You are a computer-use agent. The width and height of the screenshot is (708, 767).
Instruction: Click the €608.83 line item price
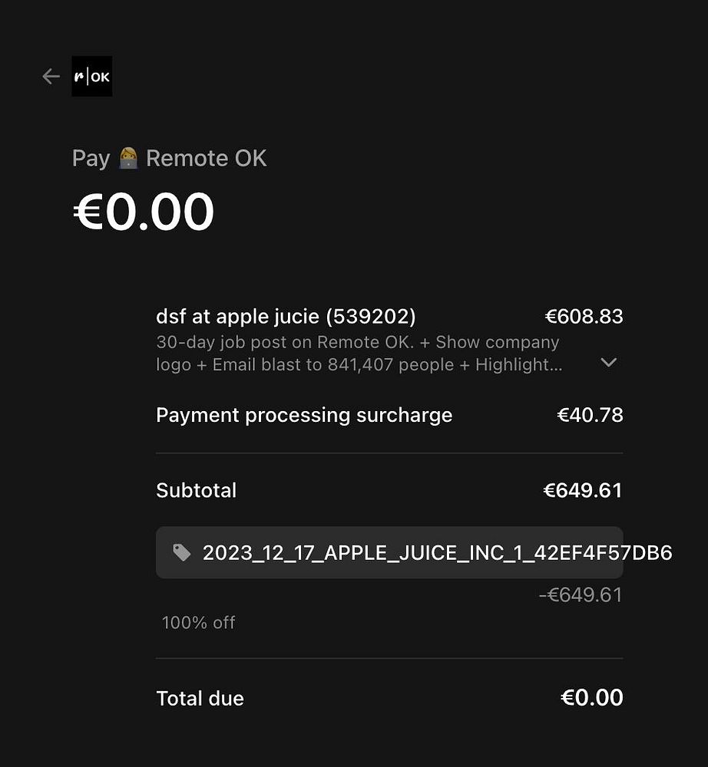tap(584, 316)
